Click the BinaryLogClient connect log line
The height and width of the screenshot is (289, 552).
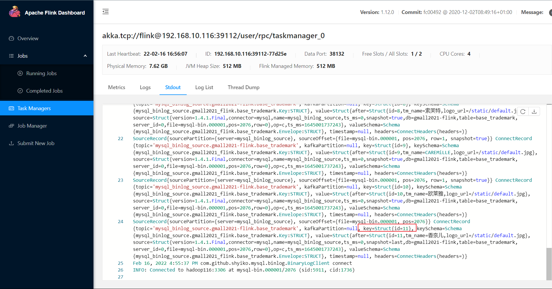[x=242, y=263]
